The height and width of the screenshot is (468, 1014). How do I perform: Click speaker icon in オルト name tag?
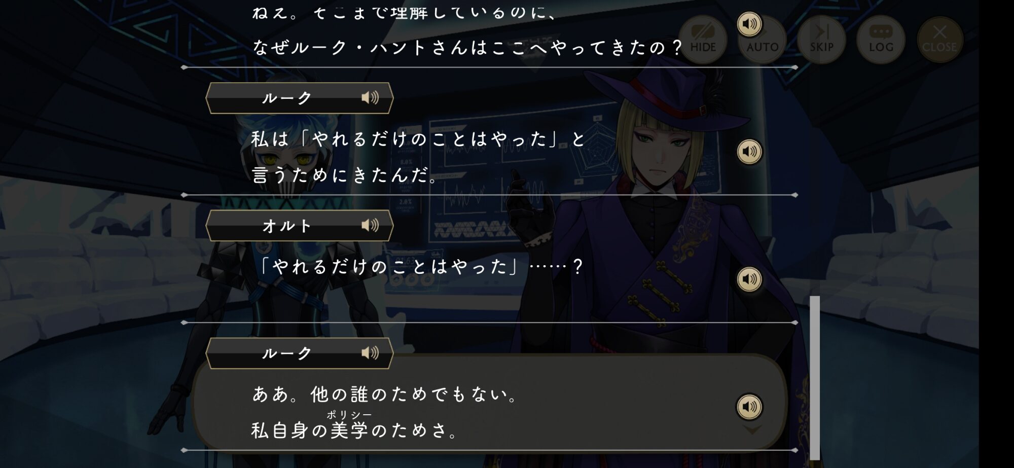point(370,225)
